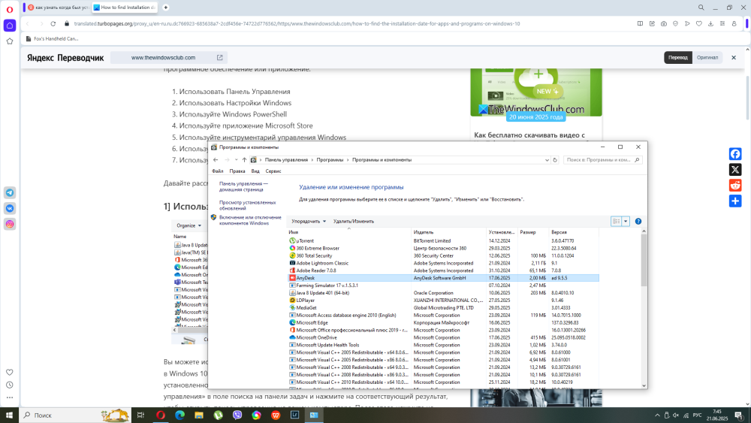Open uTorrent from the taskbar
Image resolution: width=751 pixels, height=423 pixels.
pyautogui.click(x=218, y=415)
